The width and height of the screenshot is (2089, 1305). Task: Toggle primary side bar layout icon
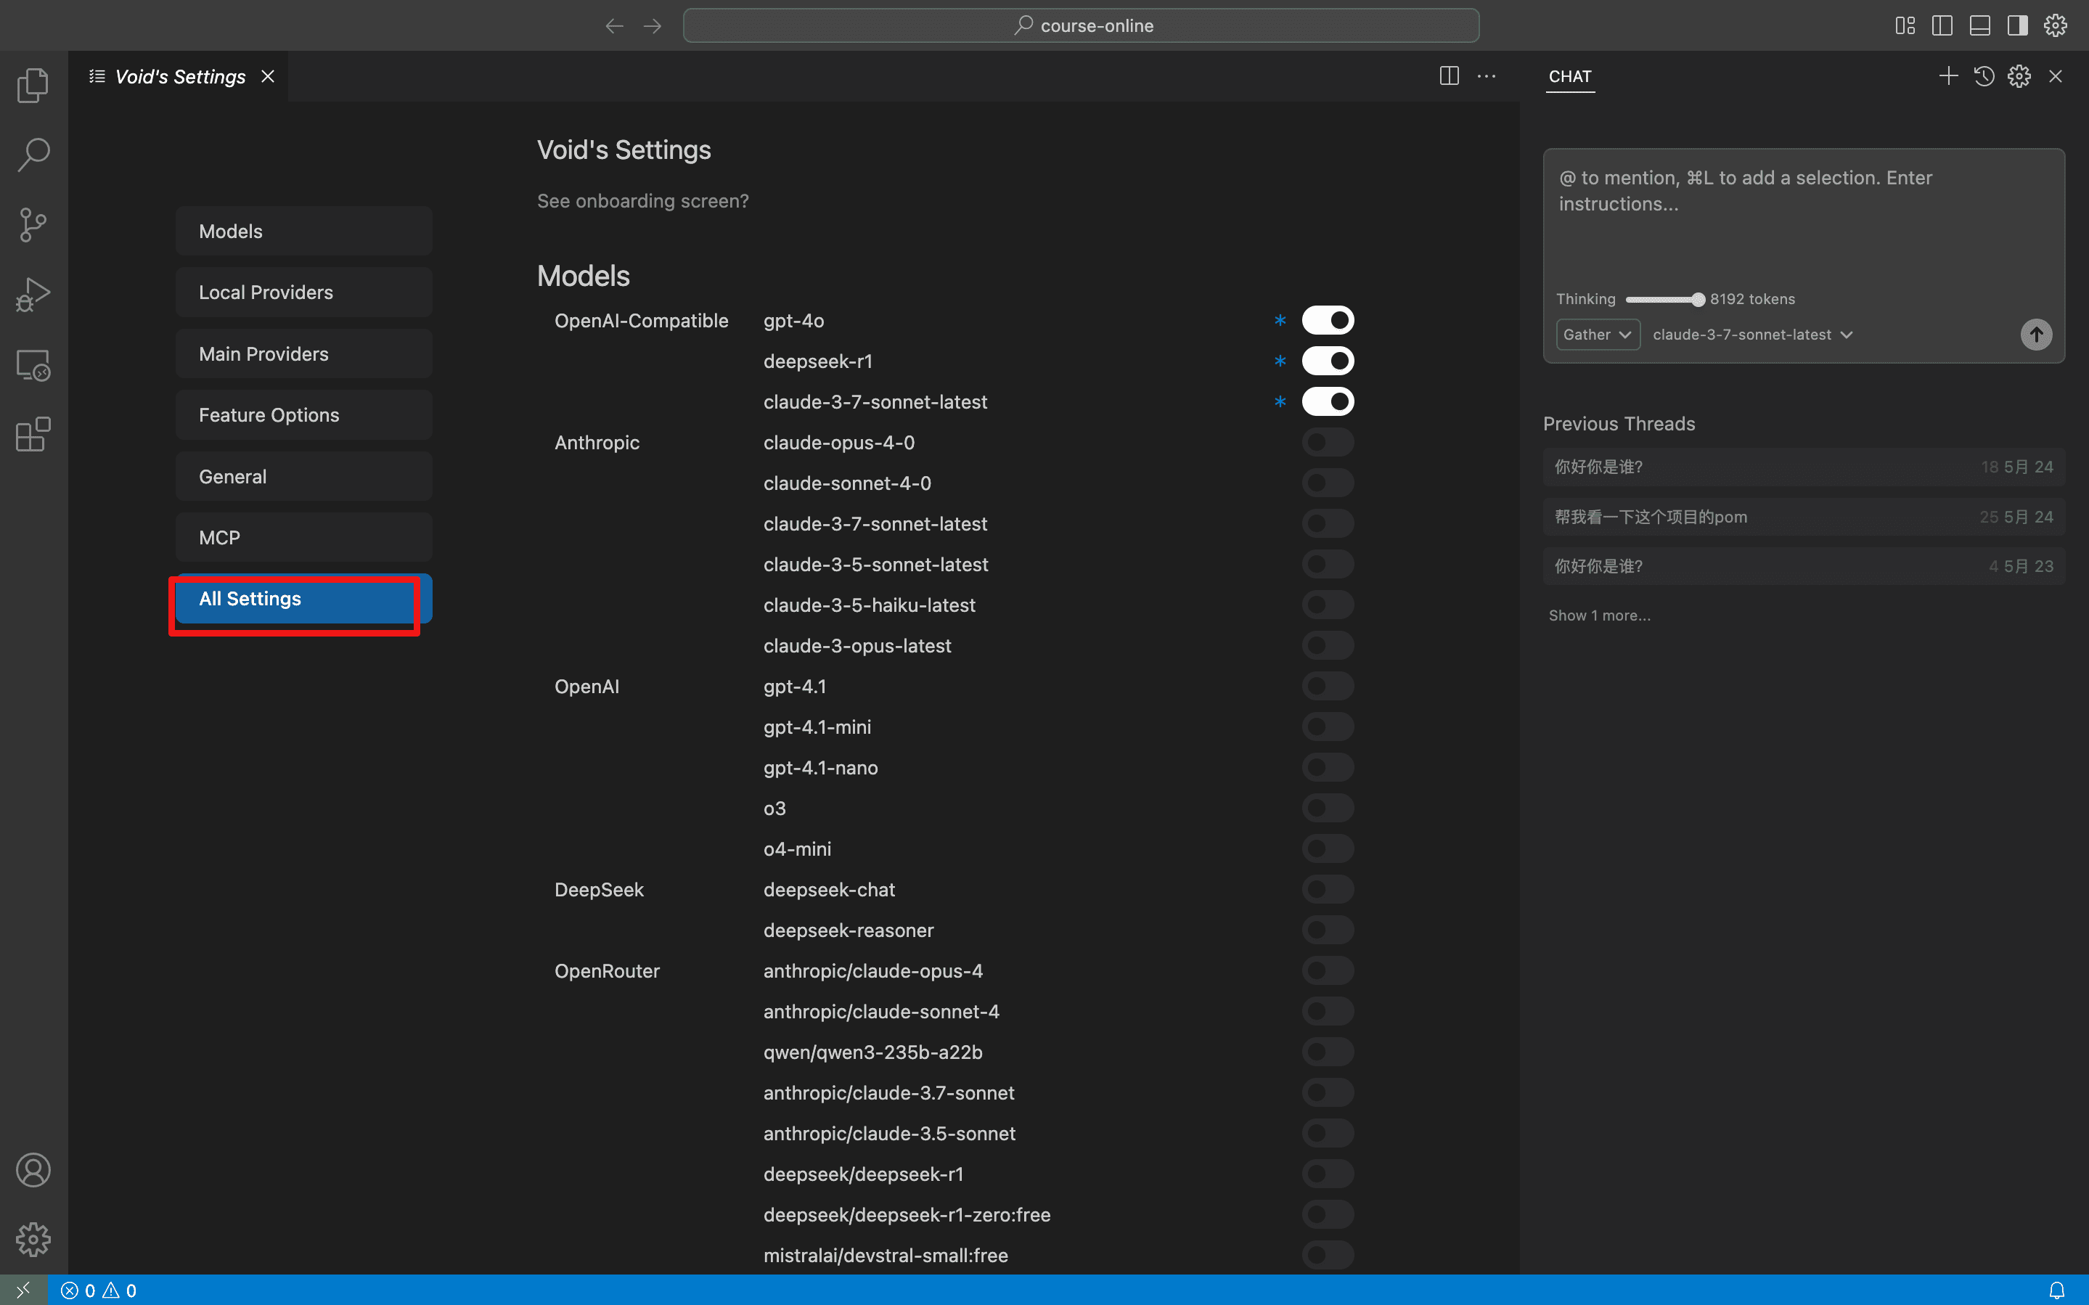point(1942,25)
